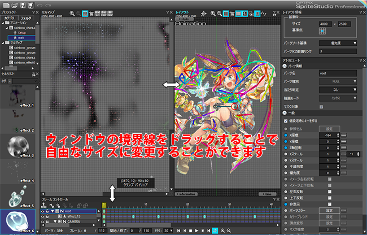Toggle the highlighted loop playback button
The width and height of the screenshot is (367, 235).
point(215,230)
